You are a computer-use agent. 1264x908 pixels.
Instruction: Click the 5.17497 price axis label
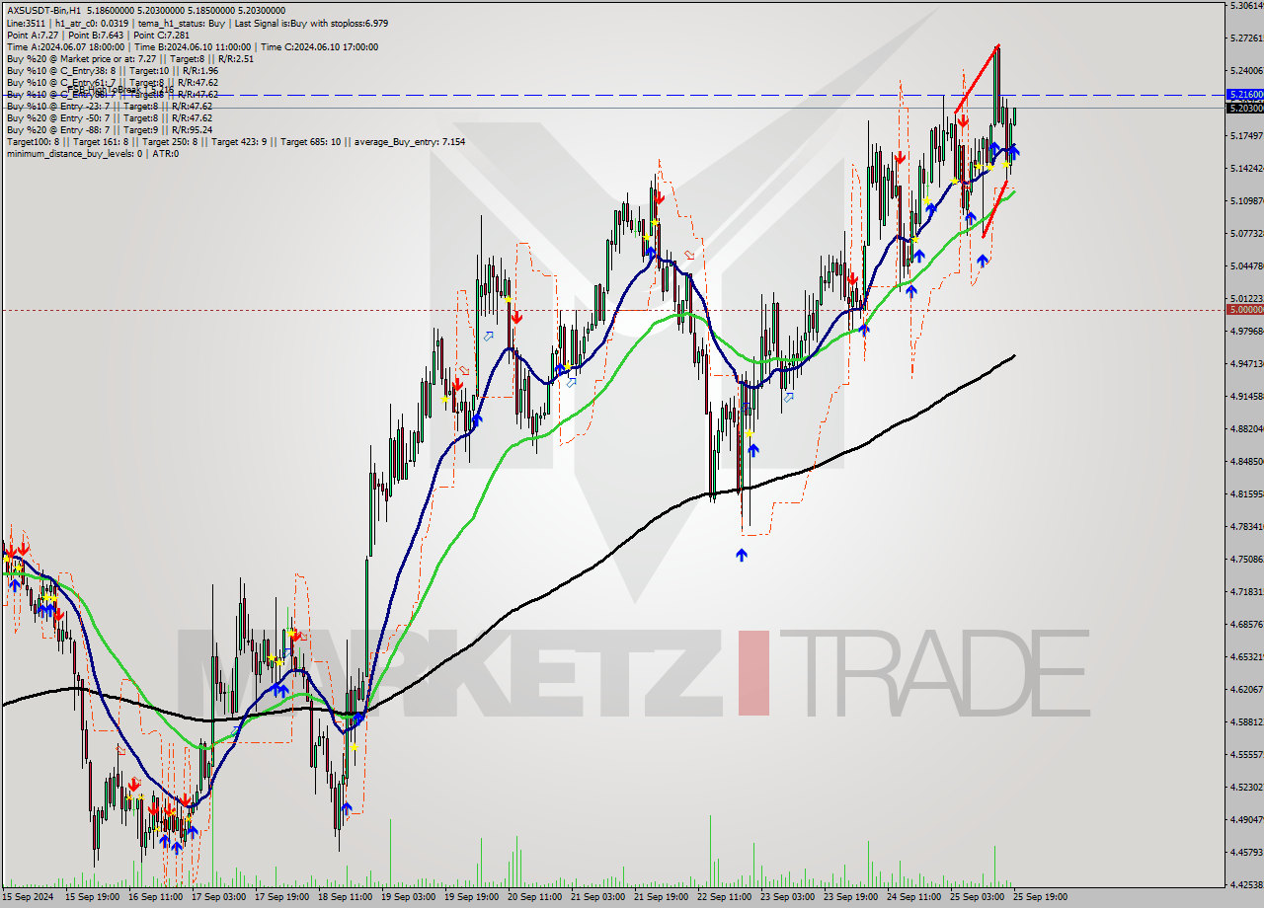click(1246, 135)
